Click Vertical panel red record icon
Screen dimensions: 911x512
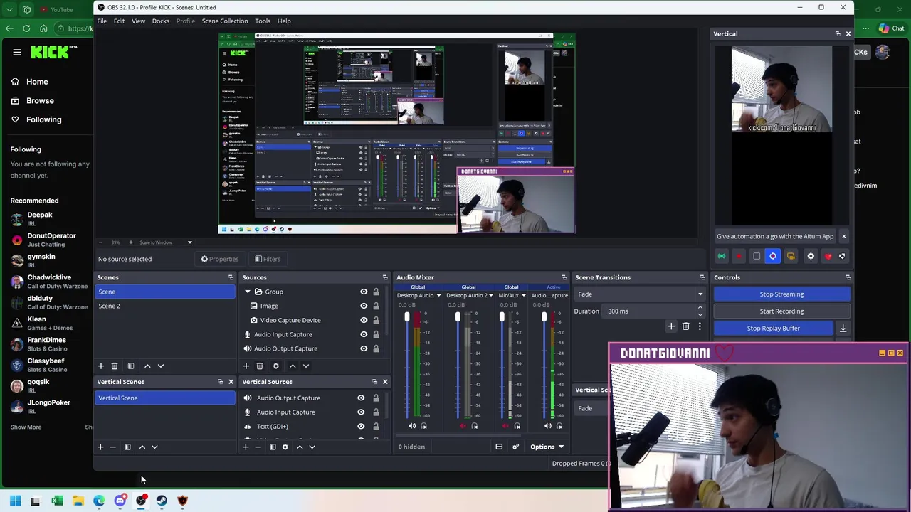pyautogui.click(x=739, y=256)
